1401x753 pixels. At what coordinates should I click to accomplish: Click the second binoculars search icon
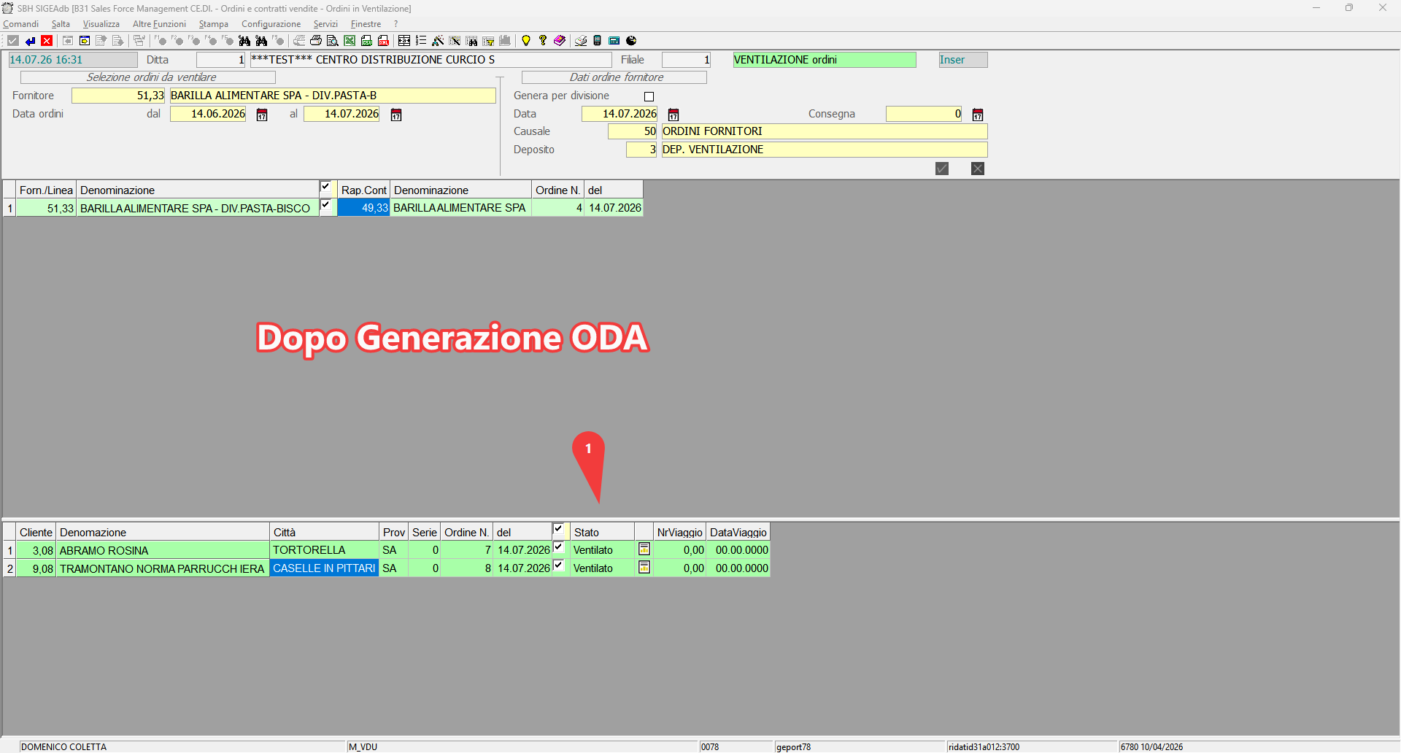261,41
